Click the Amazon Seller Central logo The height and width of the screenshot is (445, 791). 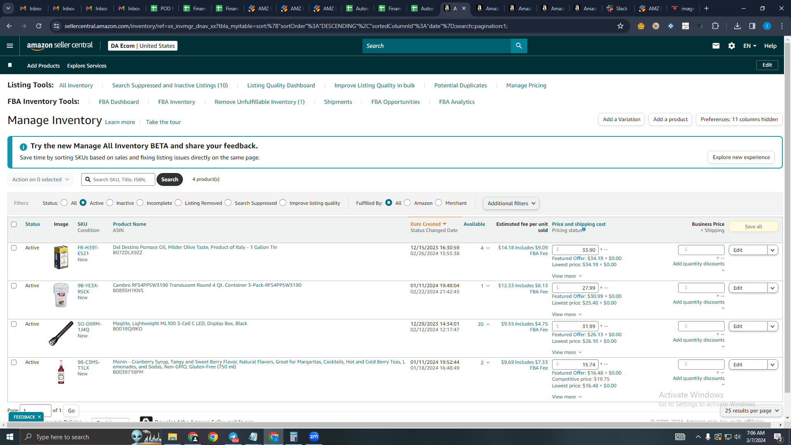pos(60,46)
